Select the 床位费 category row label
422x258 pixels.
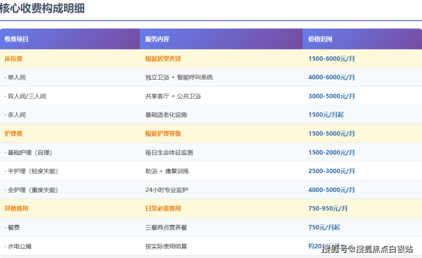pyautogui.click(x=14, y=59)
